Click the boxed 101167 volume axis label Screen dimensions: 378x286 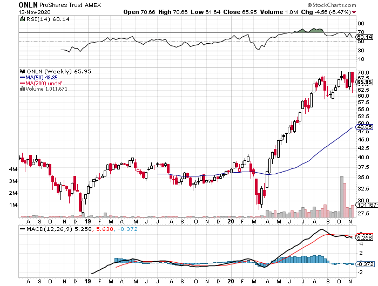pyautogui.click(x=367, y=205)
